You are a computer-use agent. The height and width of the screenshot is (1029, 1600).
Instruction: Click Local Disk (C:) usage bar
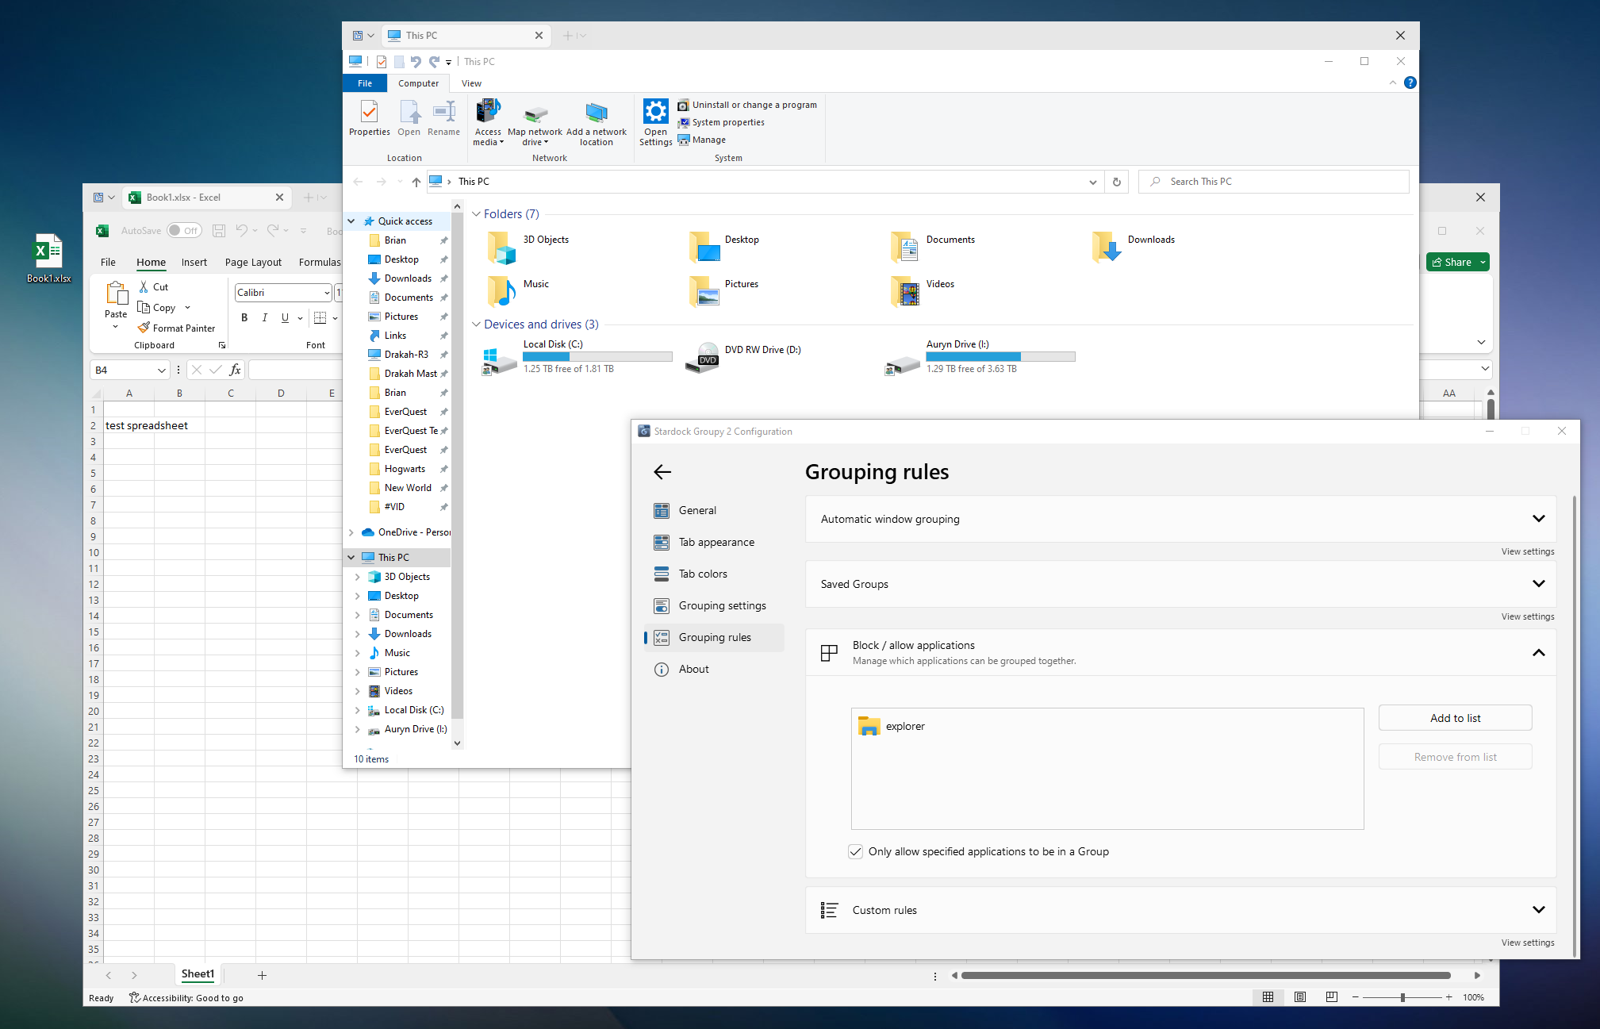(x=597, y=357)
